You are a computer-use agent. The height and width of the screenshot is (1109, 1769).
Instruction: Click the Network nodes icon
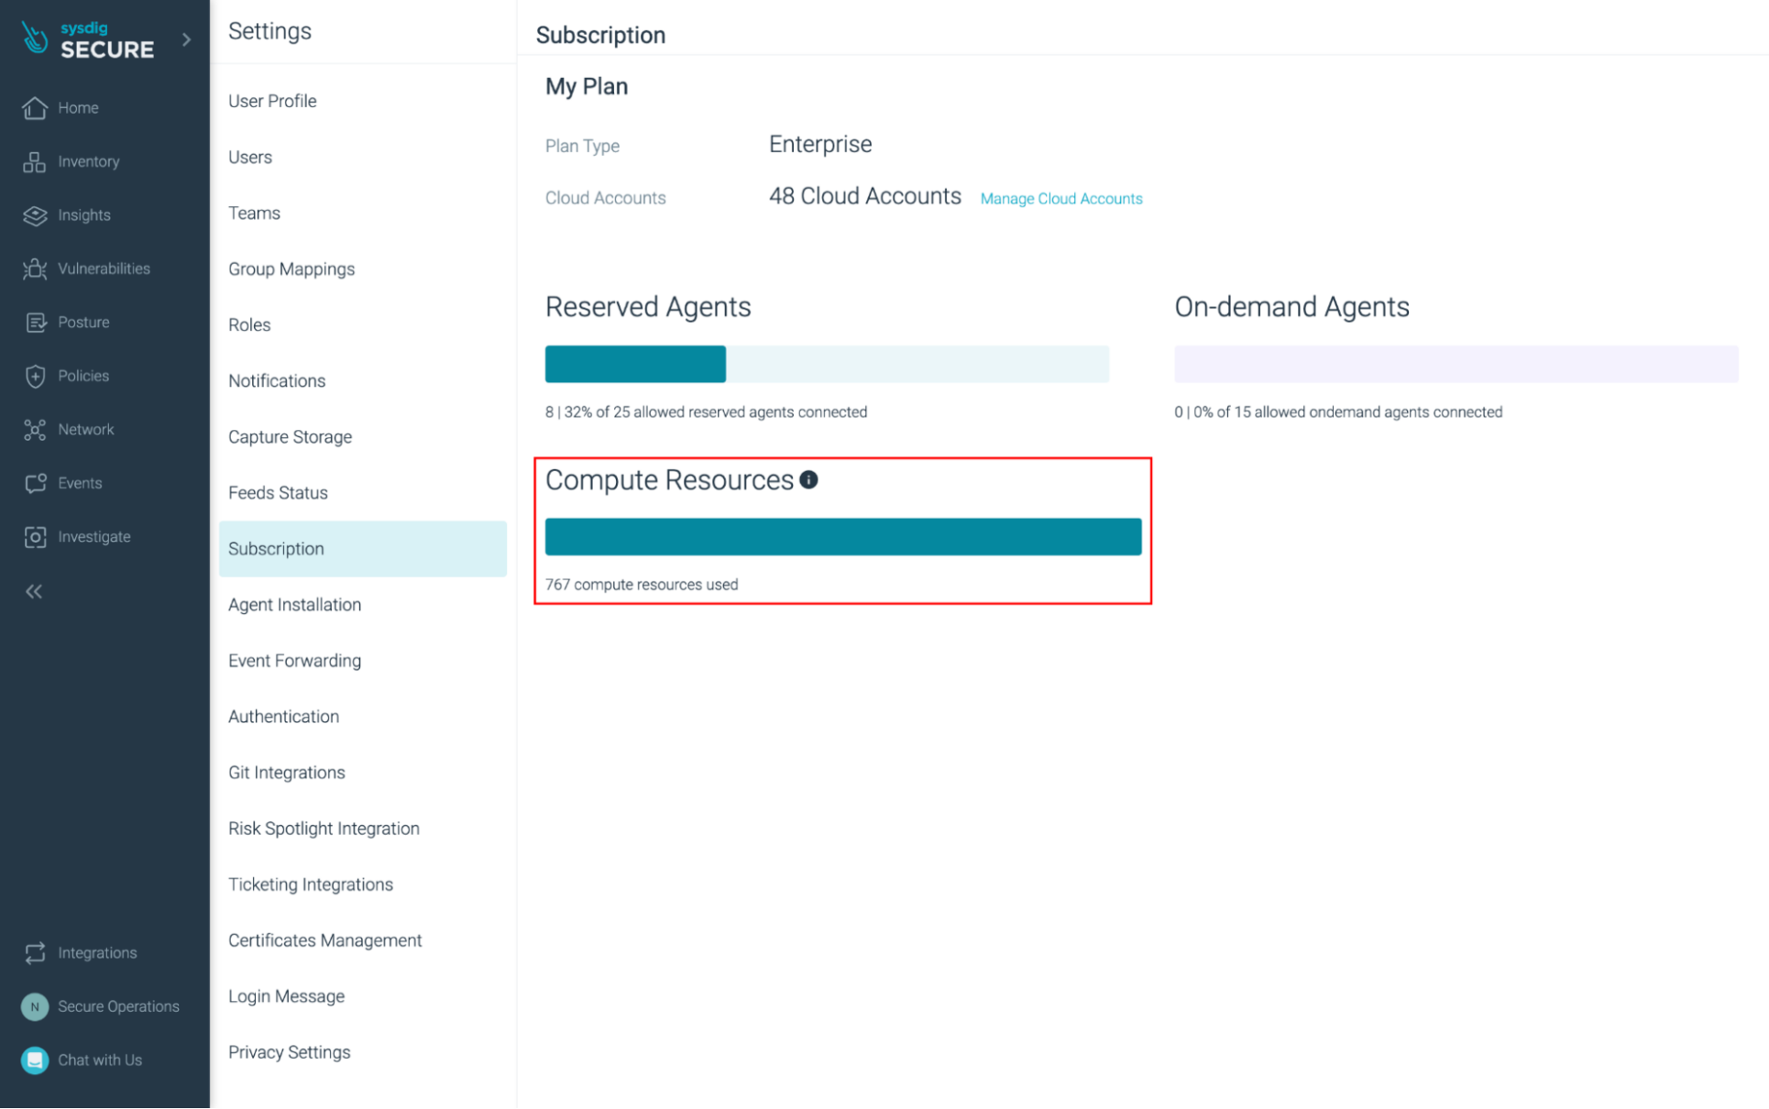[x=35, y=430]
